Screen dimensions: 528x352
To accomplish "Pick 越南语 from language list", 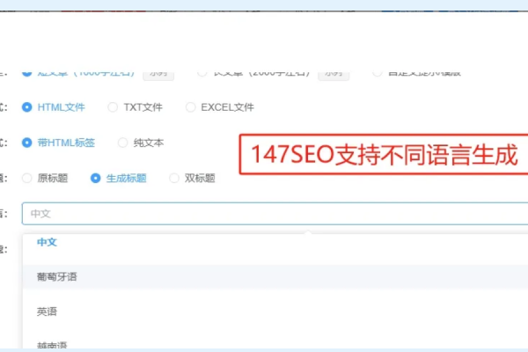I will pos(275,344).
